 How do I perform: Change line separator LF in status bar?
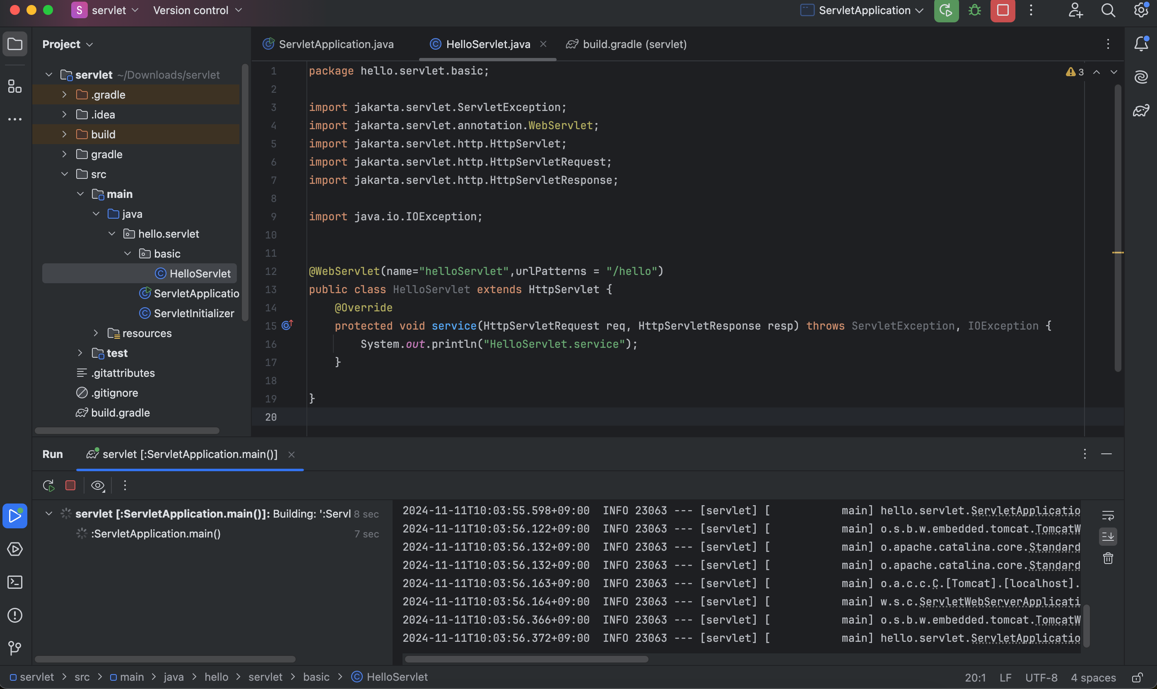tap(1005, 677)
